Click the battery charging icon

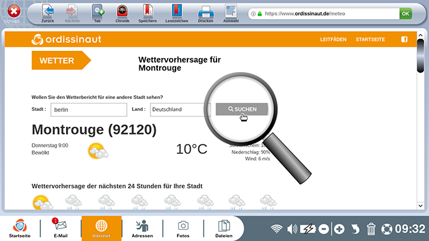coord(308,229)
